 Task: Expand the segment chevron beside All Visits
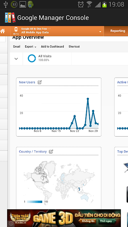tap(16, 59)
